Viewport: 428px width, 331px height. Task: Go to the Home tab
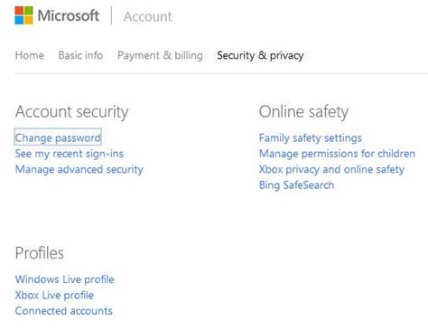tap(30, 55)
